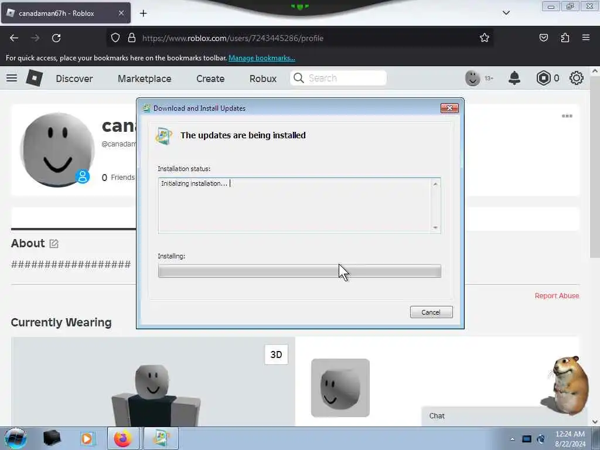Open the profile three-dots options menu
Screen dimensions: 600x450
coord(567,115)
